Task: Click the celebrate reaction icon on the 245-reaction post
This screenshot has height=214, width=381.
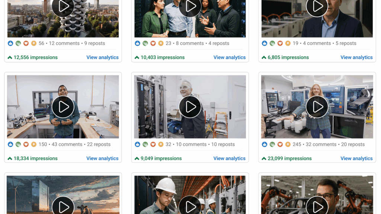Action: coord(272,144)
